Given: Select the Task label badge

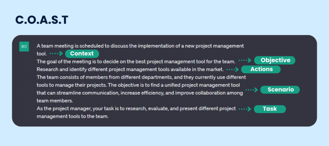Looking at the screenshot, I should pyautogui.click(x=270, y=109).
